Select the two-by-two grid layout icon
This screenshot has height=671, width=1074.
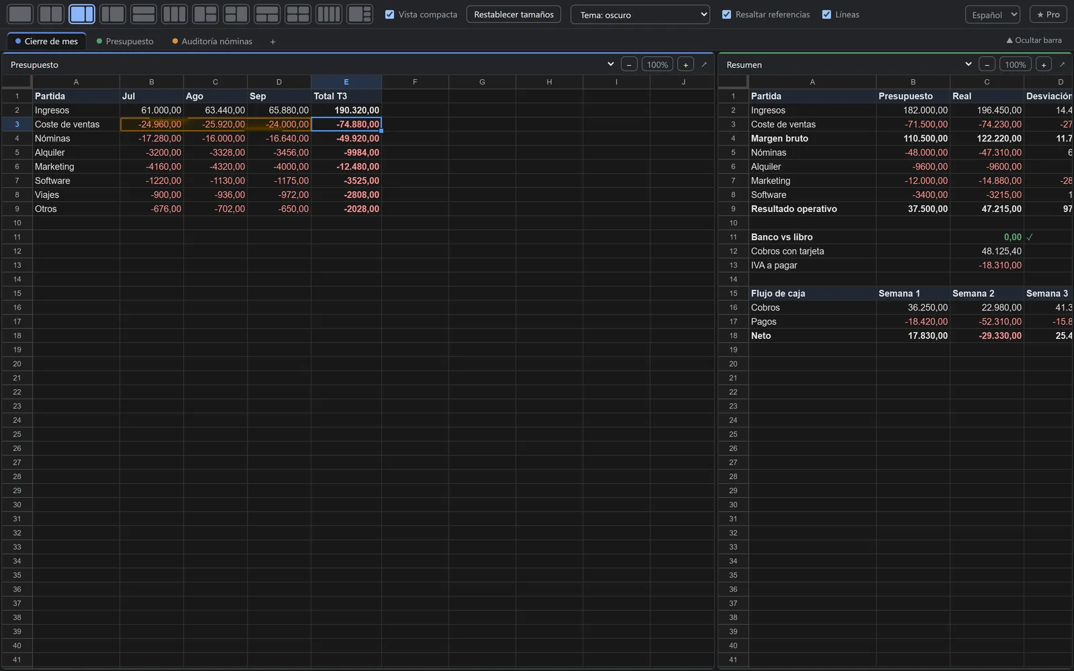(298, 14)
